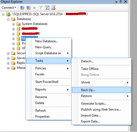Choose Refresh from context menu

[x=49, y=110]
